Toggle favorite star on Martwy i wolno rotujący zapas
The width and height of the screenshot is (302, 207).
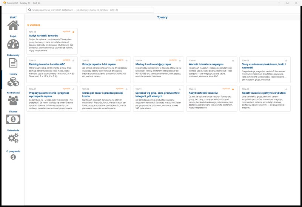tap(180, 61)
